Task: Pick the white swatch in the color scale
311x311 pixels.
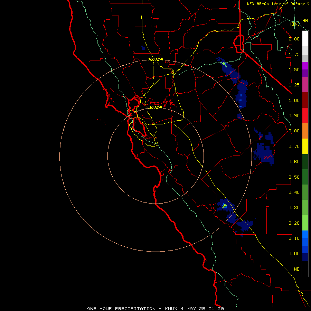Action: point(305,39)
